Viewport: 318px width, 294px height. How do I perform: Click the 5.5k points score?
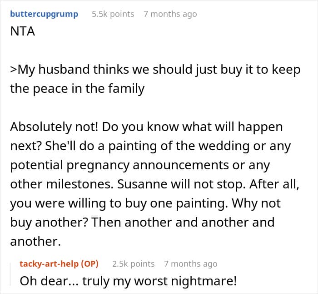click(113, 14)
